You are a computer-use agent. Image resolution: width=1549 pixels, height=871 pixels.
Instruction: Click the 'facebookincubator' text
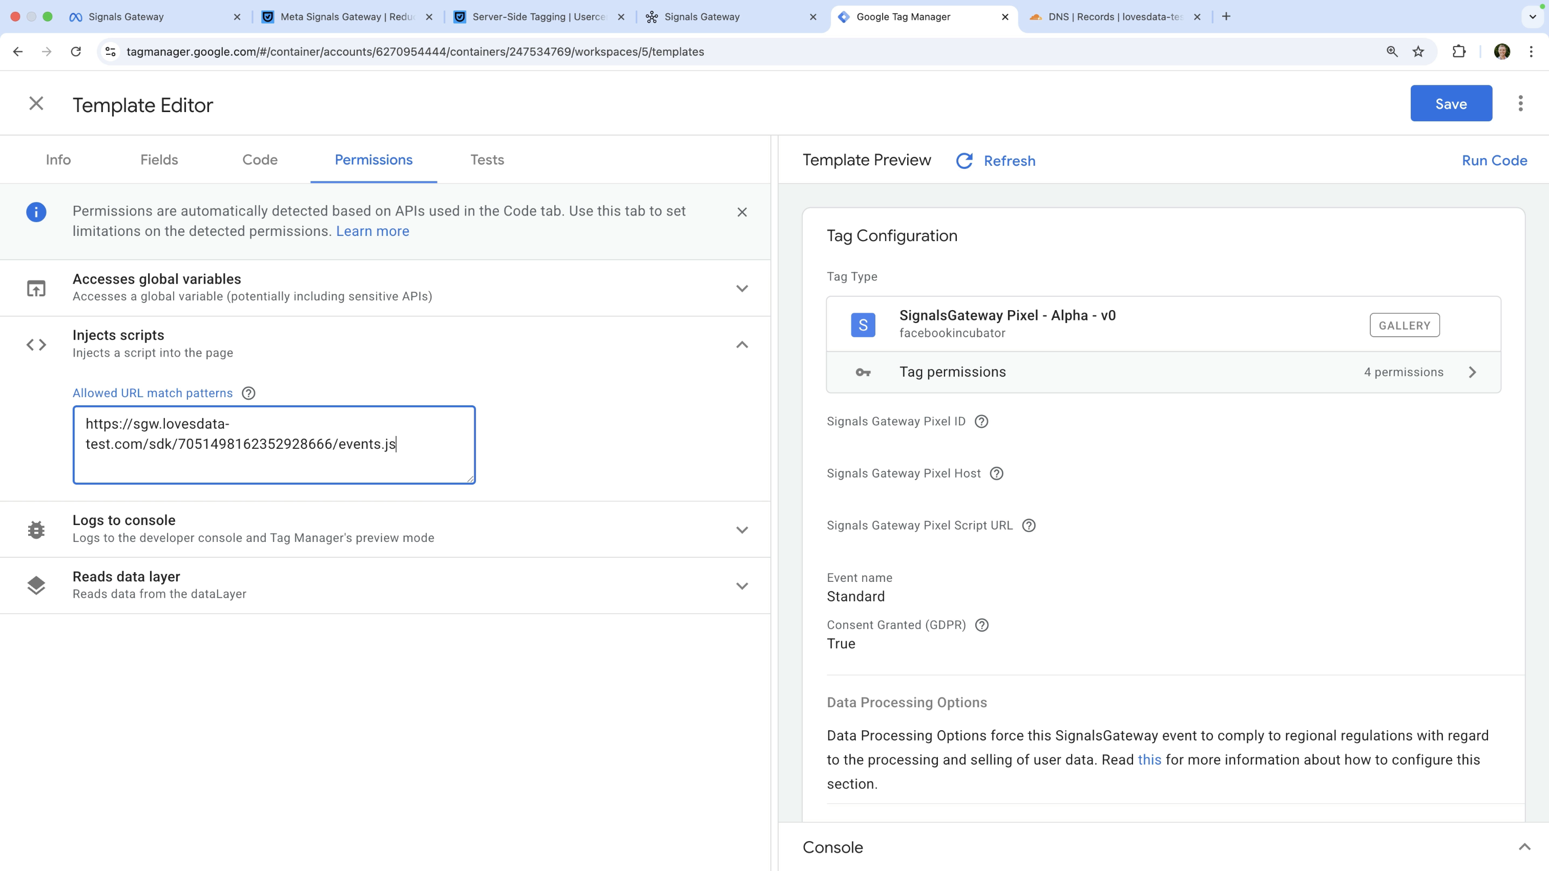[952, 333]
